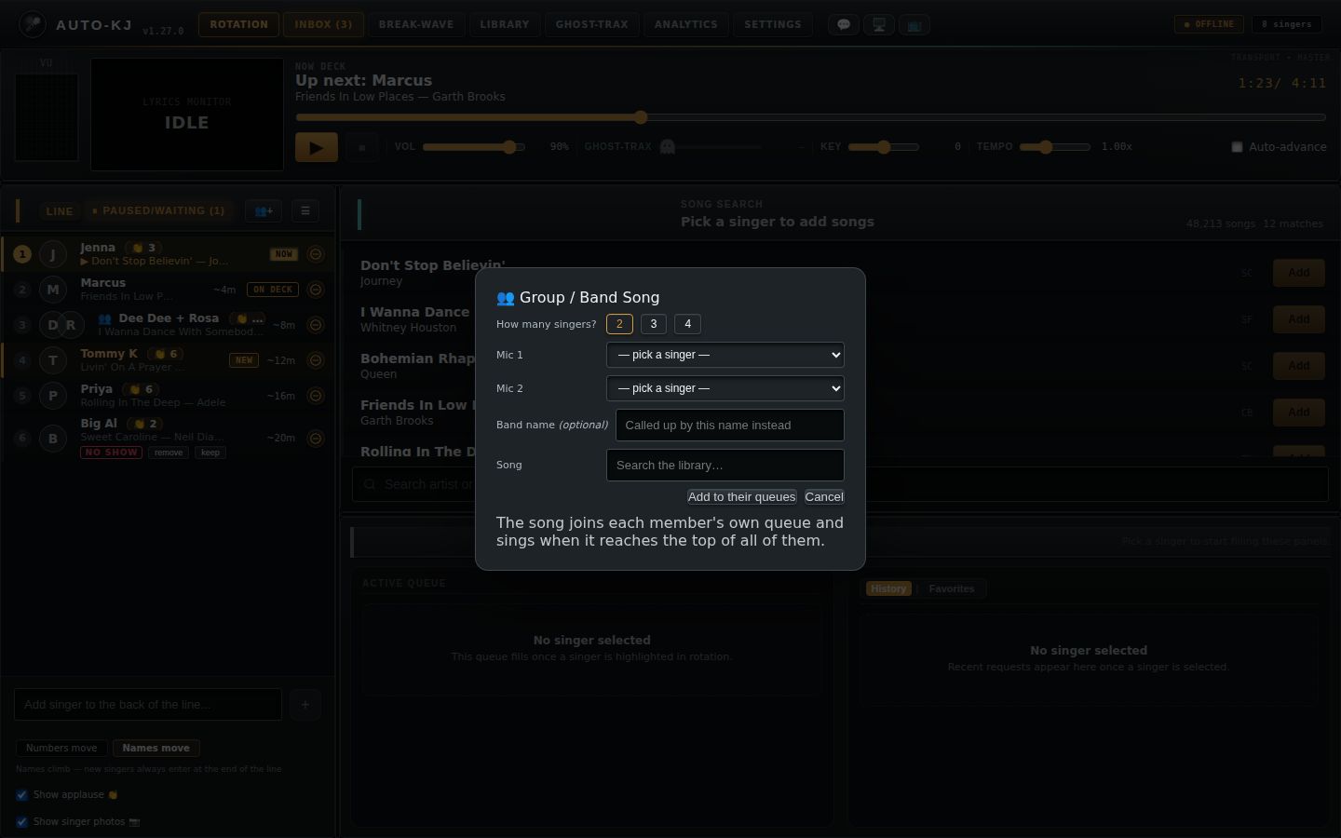Open the chat bubble icon in top bar
The width and height of the screenshot is (1341, 838).
[844, 25]
